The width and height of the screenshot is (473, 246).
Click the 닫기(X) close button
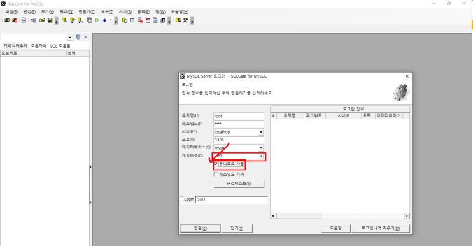click(237, 228)
